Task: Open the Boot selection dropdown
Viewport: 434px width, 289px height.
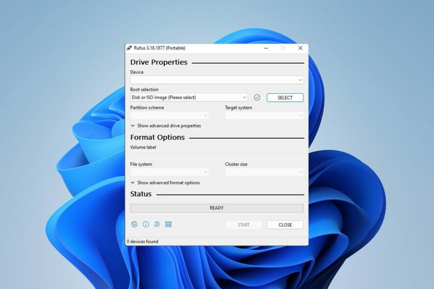Action: pyautogui.click(x=189, y=97)
